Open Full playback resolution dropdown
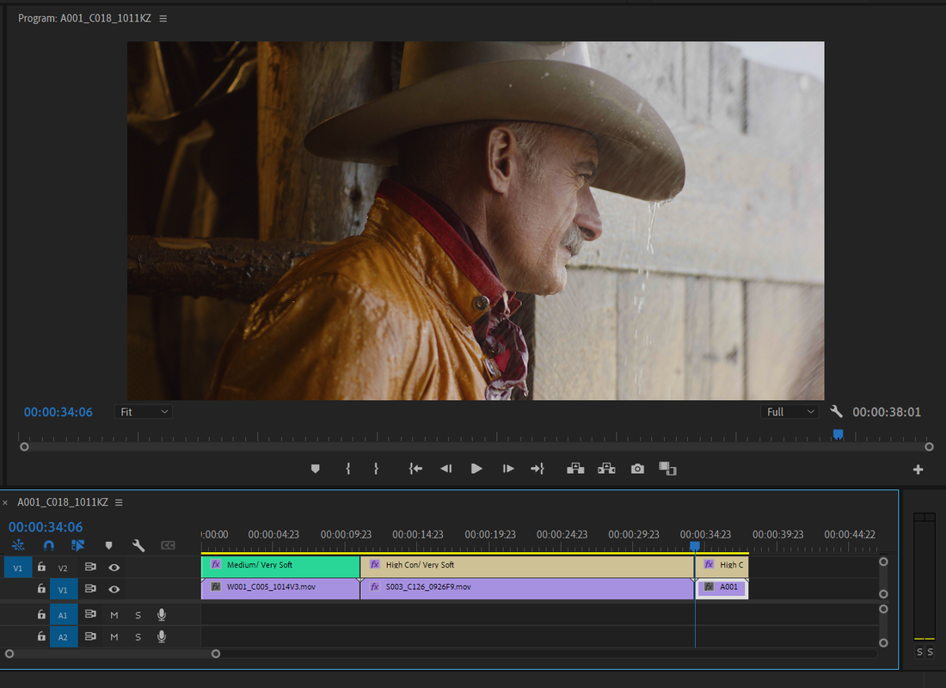Screen dimensions: 946x688 789,412
